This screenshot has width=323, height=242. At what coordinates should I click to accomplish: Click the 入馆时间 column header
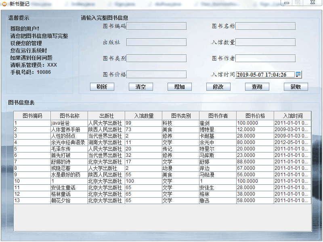coord(292,116)
